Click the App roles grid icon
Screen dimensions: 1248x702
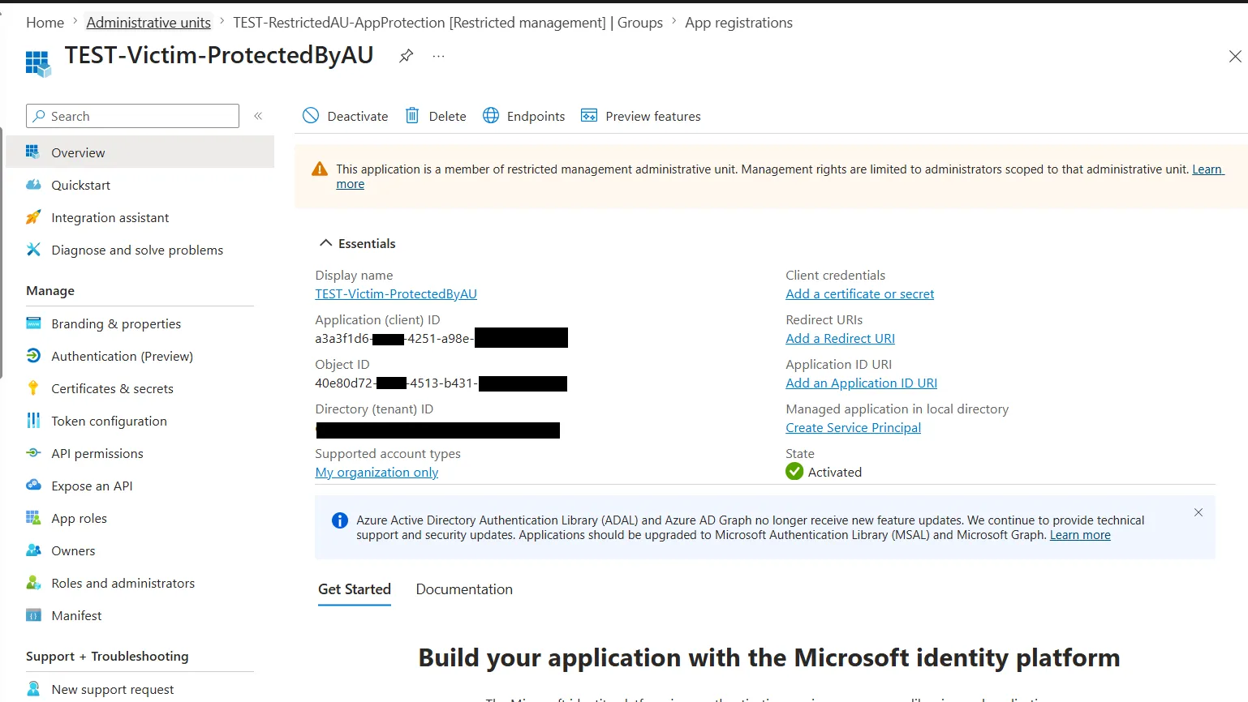pyautogui.click(x=33, y=517)
